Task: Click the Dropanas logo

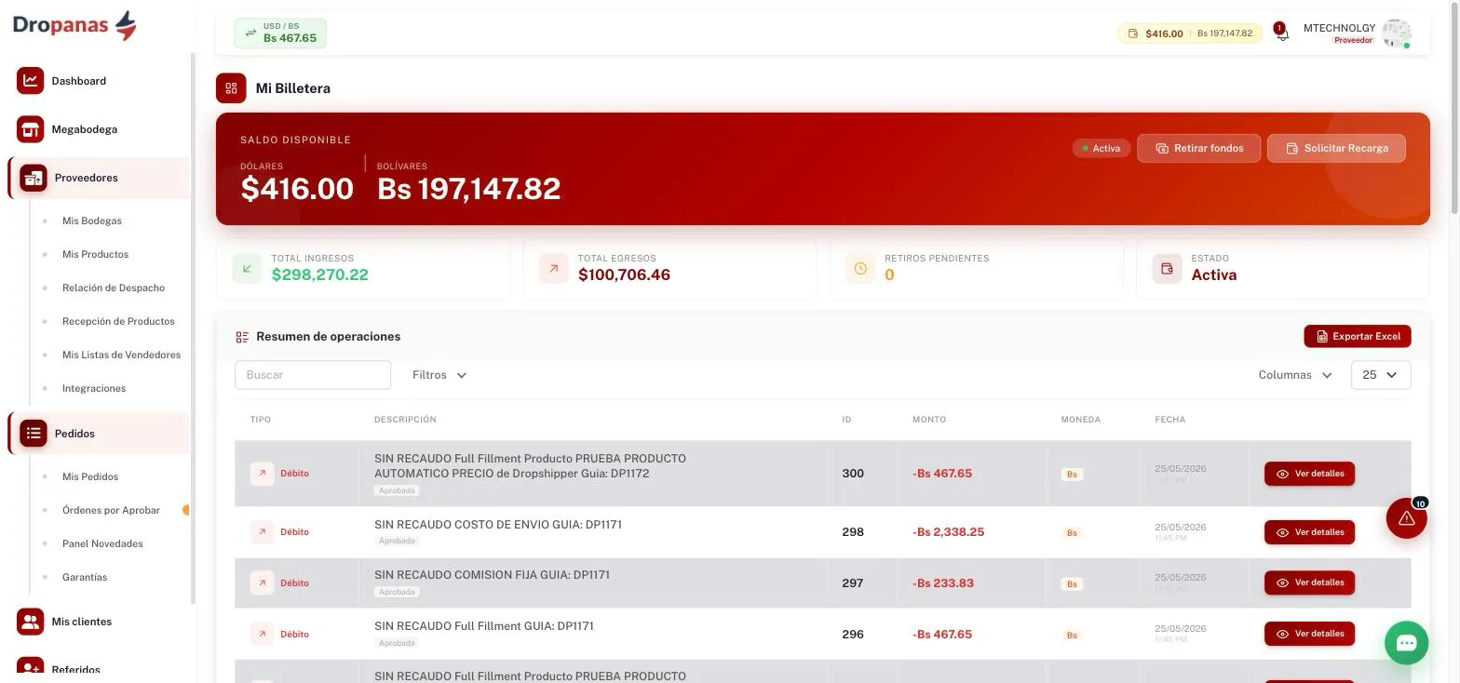Action: (x=74, y=25)
